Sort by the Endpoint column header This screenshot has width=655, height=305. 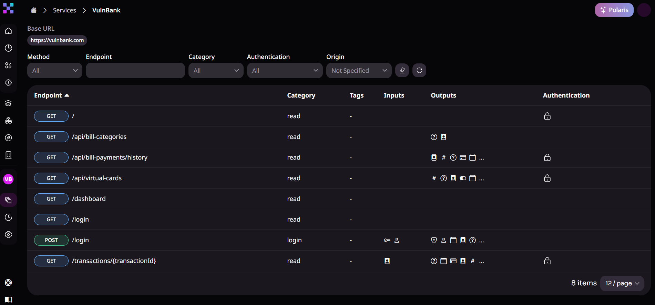[x=52, y=95]
